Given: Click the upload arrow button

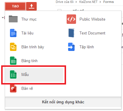Looking at the screenshot, I should [31, 6].
